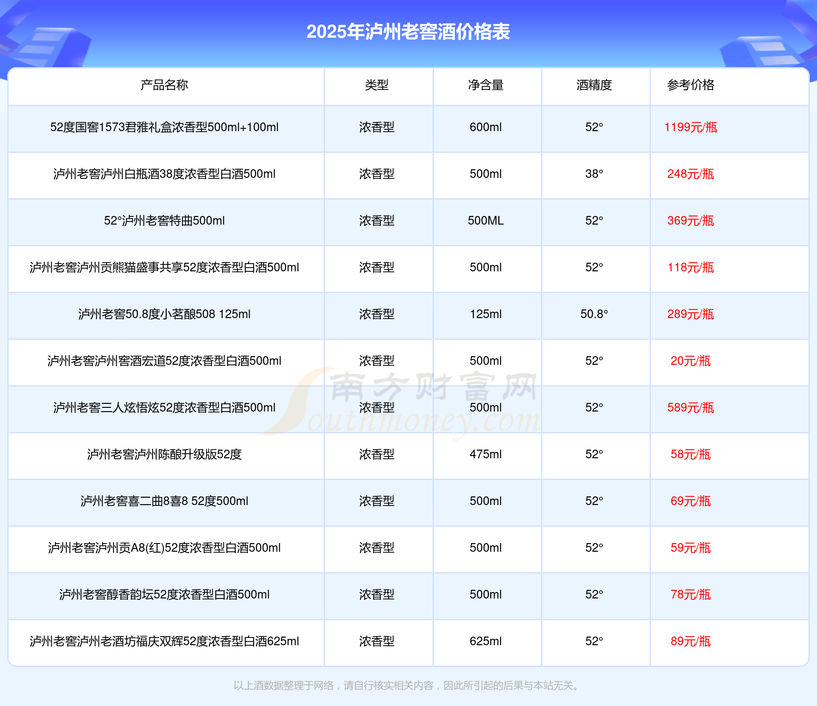Viewport: 817px width, 706px height.
Task: Click the 50.8° alcohol value
Action: click(x=594, y=314)
